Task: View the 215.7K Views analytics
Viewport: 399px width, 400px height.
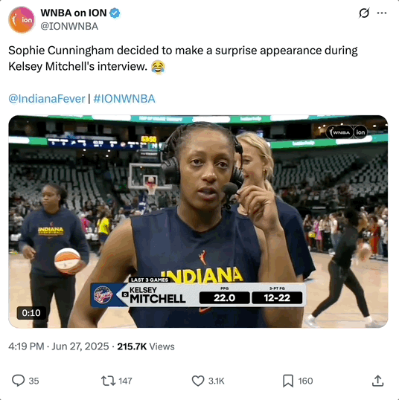Action: (146, 346)
